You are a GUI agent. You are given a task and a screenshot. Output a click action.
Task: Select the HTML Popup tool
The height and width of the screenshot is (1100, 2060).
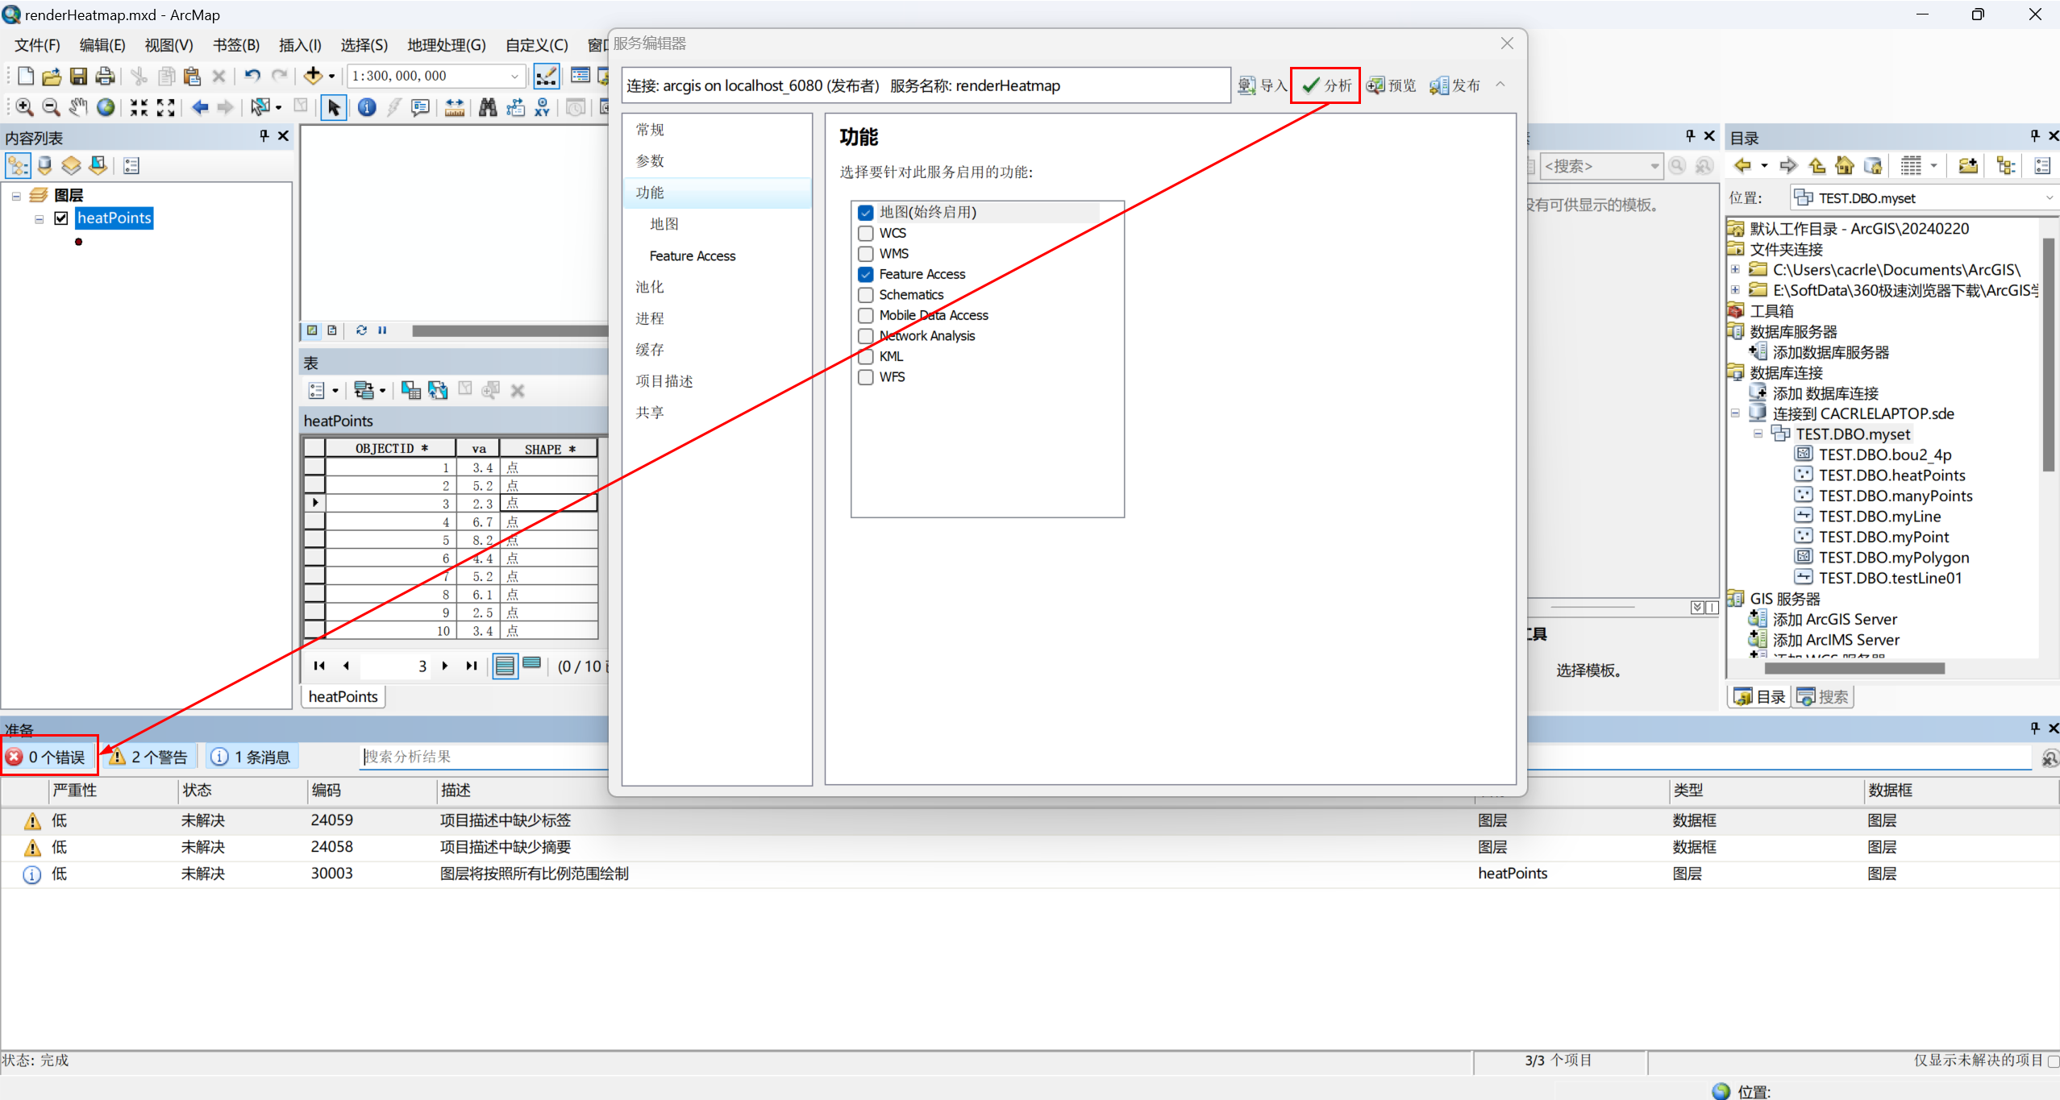[420, 107]
